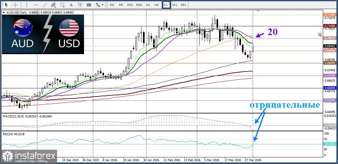Click the 0.70000 price level label
The width and height of the screenshot is (338, 164).
[330, 38]
